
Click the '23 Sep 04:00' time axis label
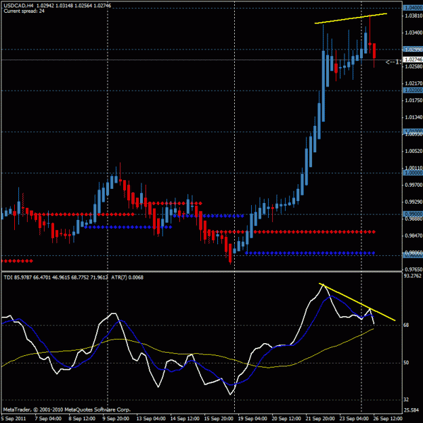click(354, 419)
